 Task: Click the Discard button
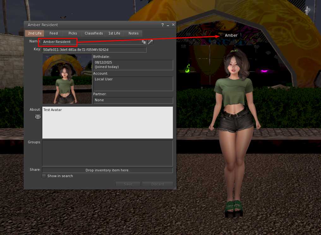[x=158, y=184]
